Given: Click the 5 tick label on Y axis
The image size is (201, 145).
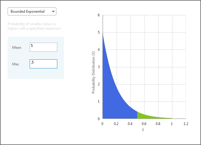Looking at the screenshot, I should (x=99, y=32).
